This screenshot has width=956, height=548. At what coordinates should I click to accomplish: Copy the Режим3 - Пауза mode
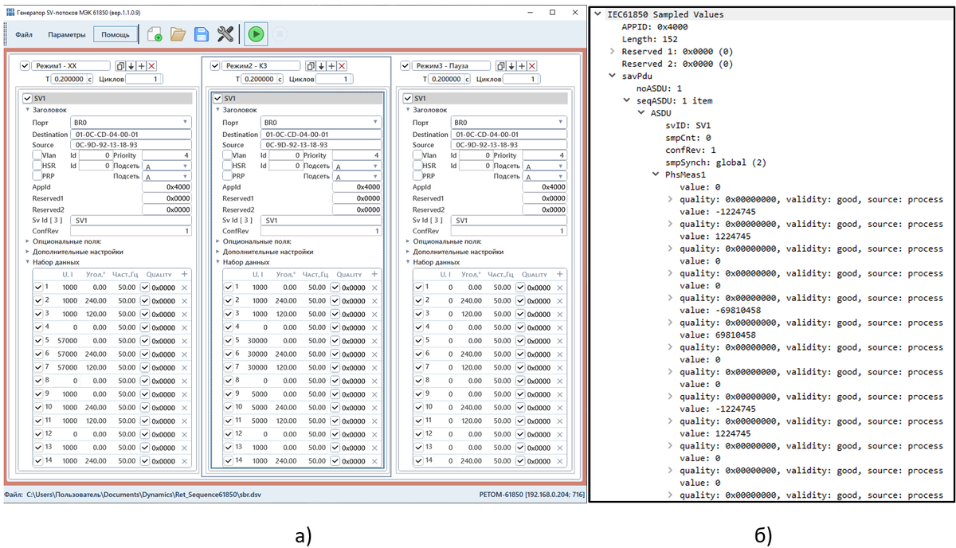(x=501, y=66)
